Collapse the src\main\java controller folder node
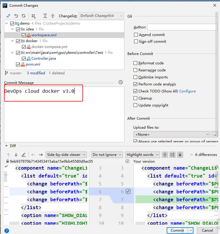220x234 pixels. (x=12, y=53)
